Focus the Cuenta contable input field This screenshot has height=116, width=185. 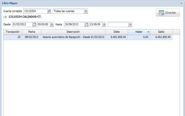(36, 11)
